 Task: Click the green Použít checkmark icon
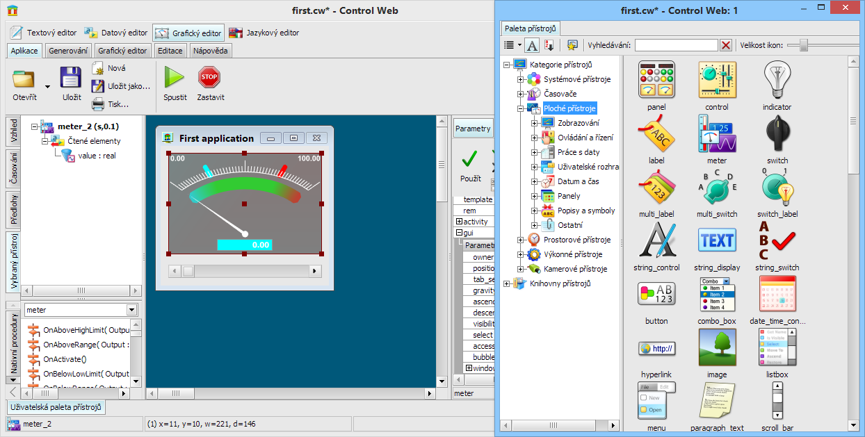coord(470,159)
